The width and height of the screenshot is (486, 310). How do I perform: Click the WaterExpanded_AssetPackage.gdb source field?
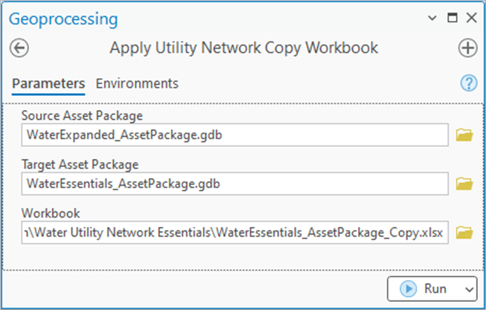(x=235, y=135)
